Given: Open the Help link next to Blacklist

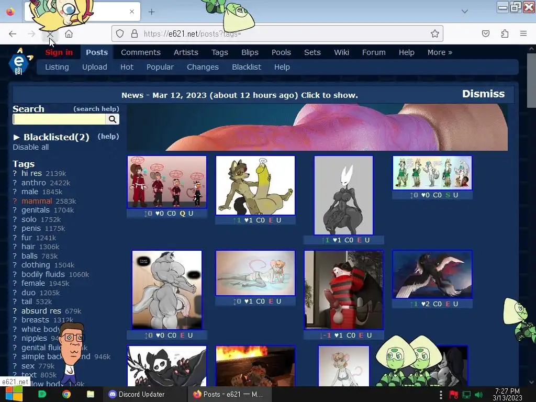Looking at the screenshot, I should [x=282, y=67].
